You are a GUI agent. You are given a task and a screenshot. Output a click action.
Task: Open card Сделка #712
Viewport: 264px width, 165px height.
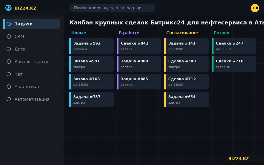[x=186, y=82]
